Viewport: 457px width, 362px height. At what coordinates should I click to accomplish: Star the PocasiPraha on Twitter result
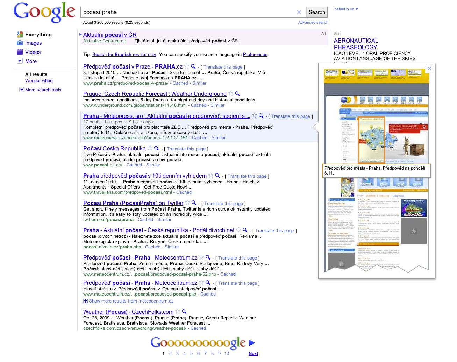pos(187,203)
